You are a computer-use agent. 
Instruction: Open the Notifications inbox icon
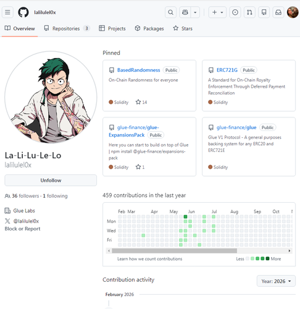pos(278,12)
